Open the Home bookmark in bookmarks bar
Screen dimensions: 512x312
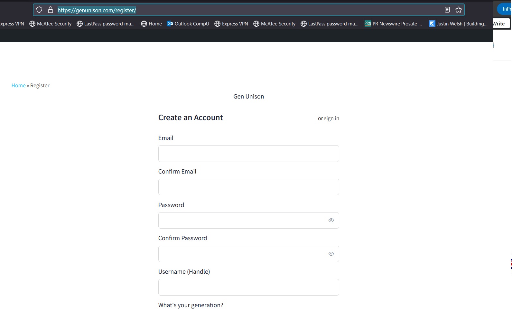152,24
